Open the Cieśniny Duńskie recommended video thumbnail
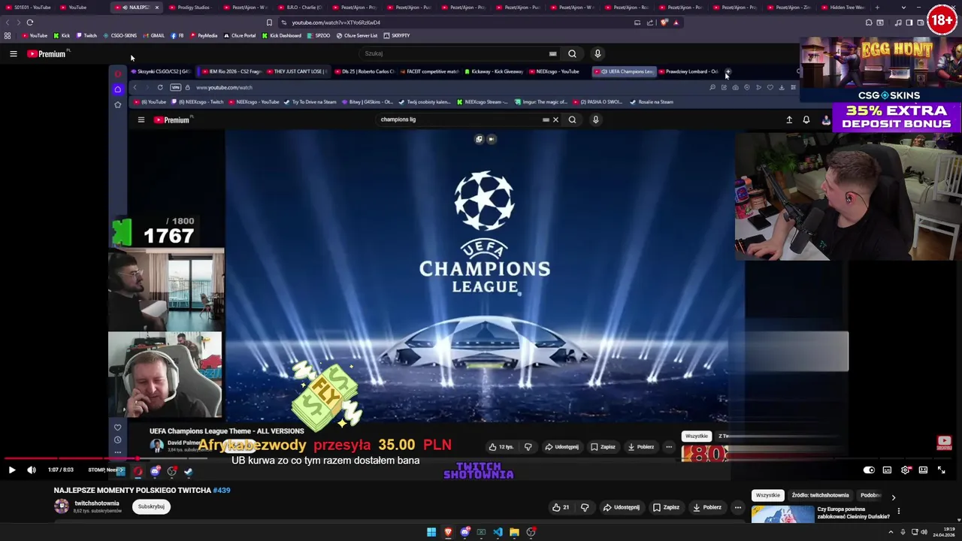Viewport: 962px width, 541px height. (782, 514)
